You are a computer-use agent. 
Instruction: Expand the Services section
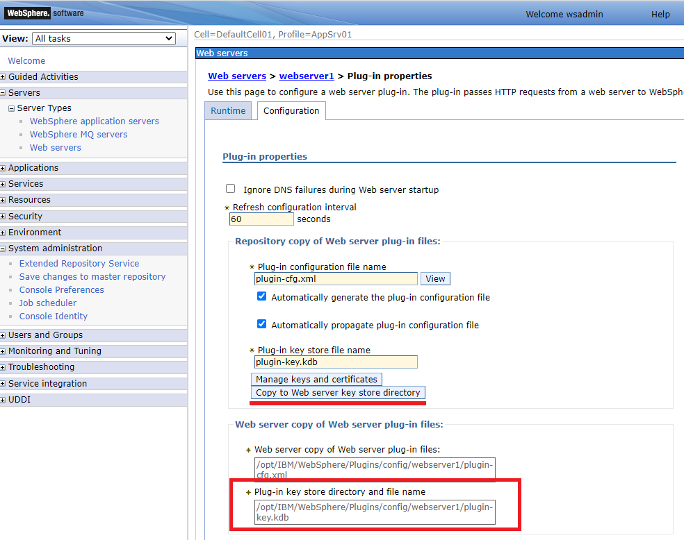pyautogui.click(x=3, y=184)
